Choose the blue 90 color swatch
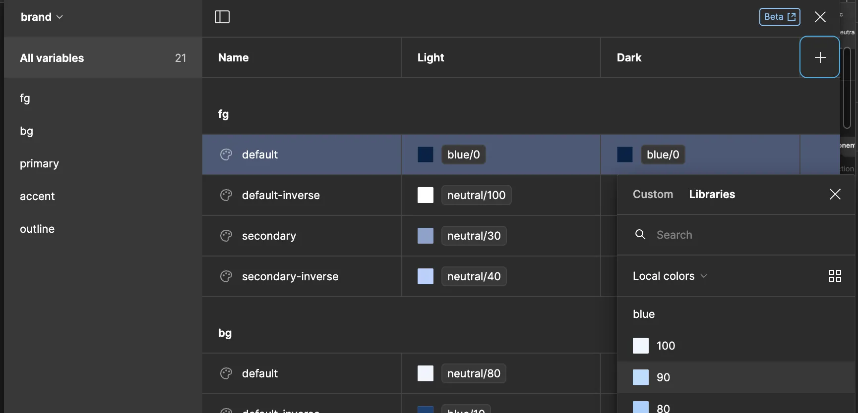 coord(641,377)
